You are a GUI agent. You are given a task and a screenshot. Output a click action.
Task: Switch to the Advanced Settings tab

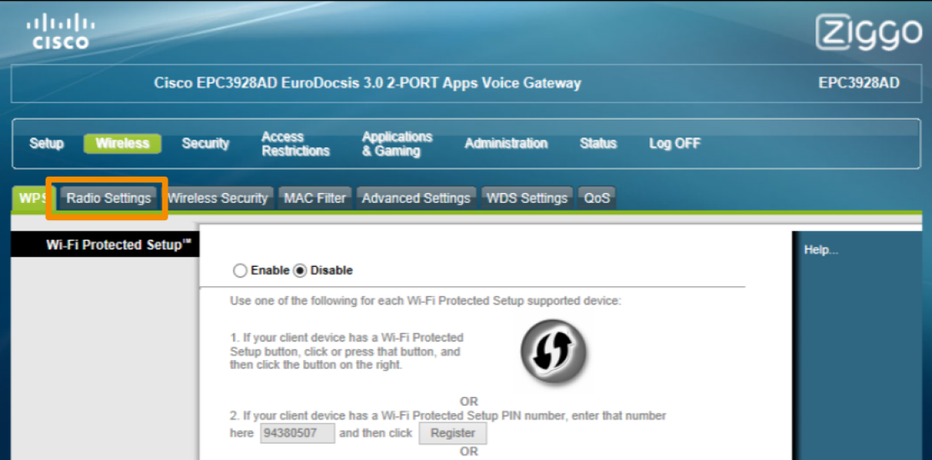416,198
